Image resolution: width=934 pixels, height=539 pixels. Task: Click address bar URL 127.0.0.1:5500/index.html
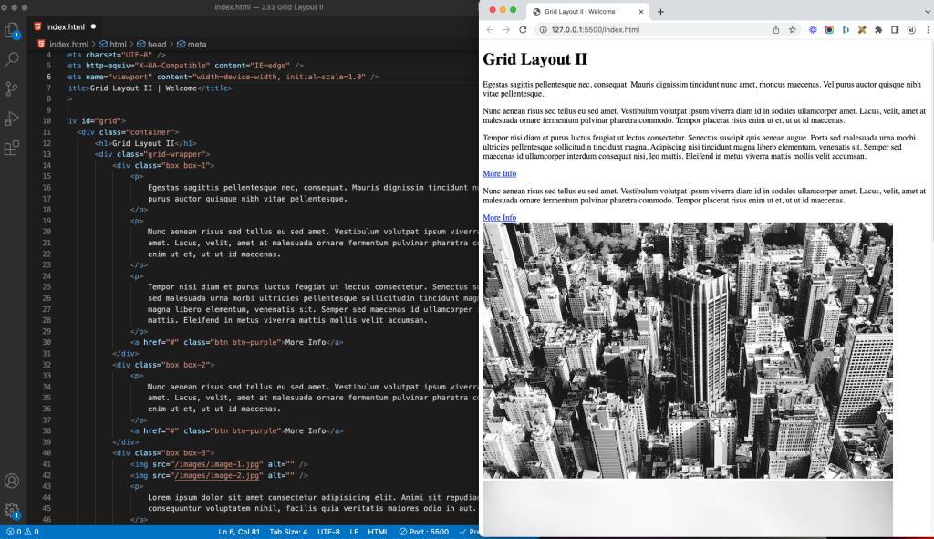coord(595,30)
